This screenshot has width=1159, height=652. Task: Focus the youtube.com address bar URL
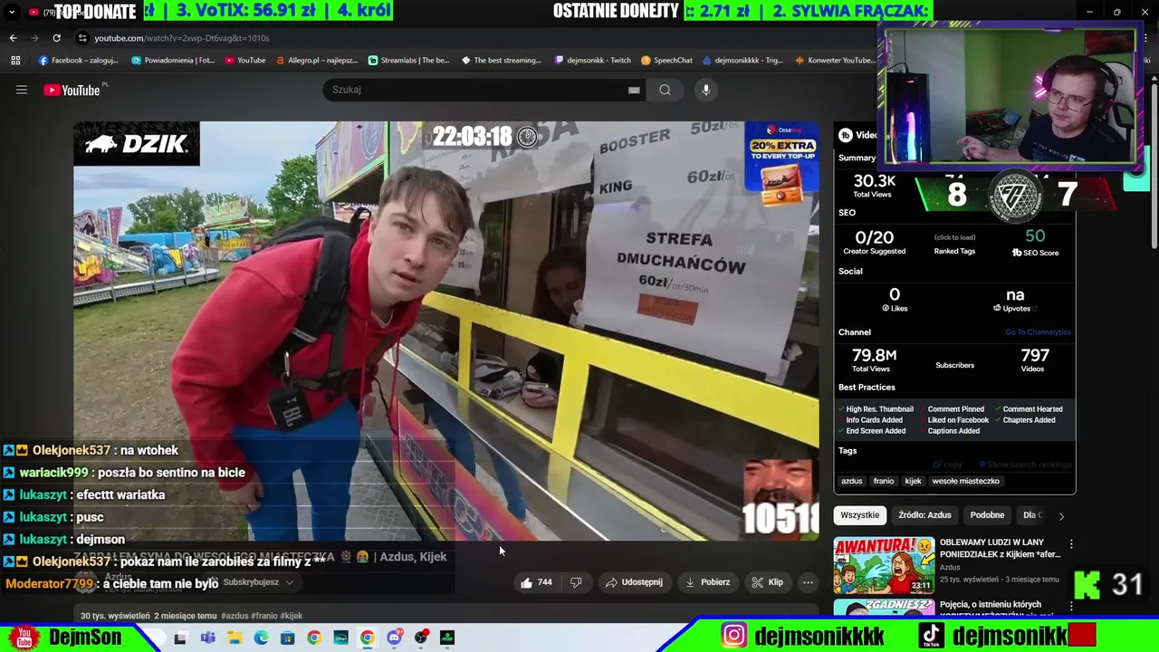click(182, 38)
